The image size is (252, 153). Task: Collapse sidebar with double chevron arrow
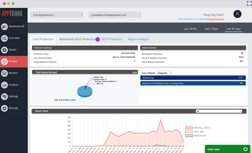coord(23,26)
